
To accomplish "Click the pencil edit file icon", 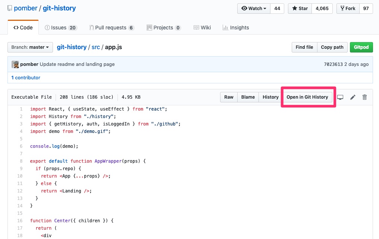I will (353, 97).
